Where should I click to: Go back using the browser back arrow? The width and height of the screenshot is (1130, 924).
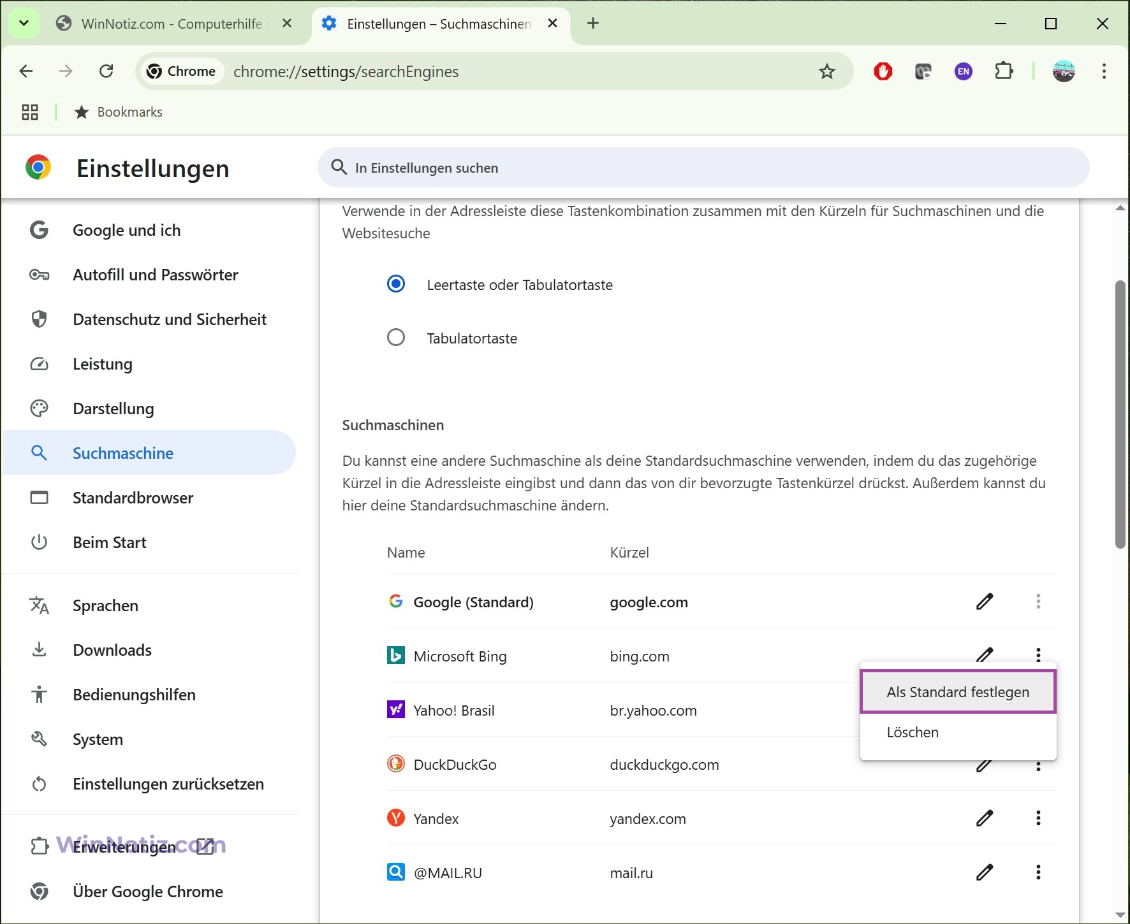26,71
